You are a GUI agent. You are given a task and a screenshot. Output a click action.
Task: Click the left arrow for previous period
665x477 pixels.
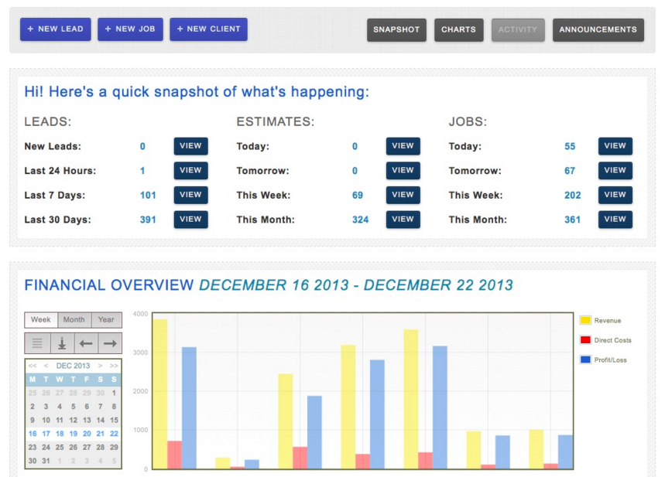[86, 343]
